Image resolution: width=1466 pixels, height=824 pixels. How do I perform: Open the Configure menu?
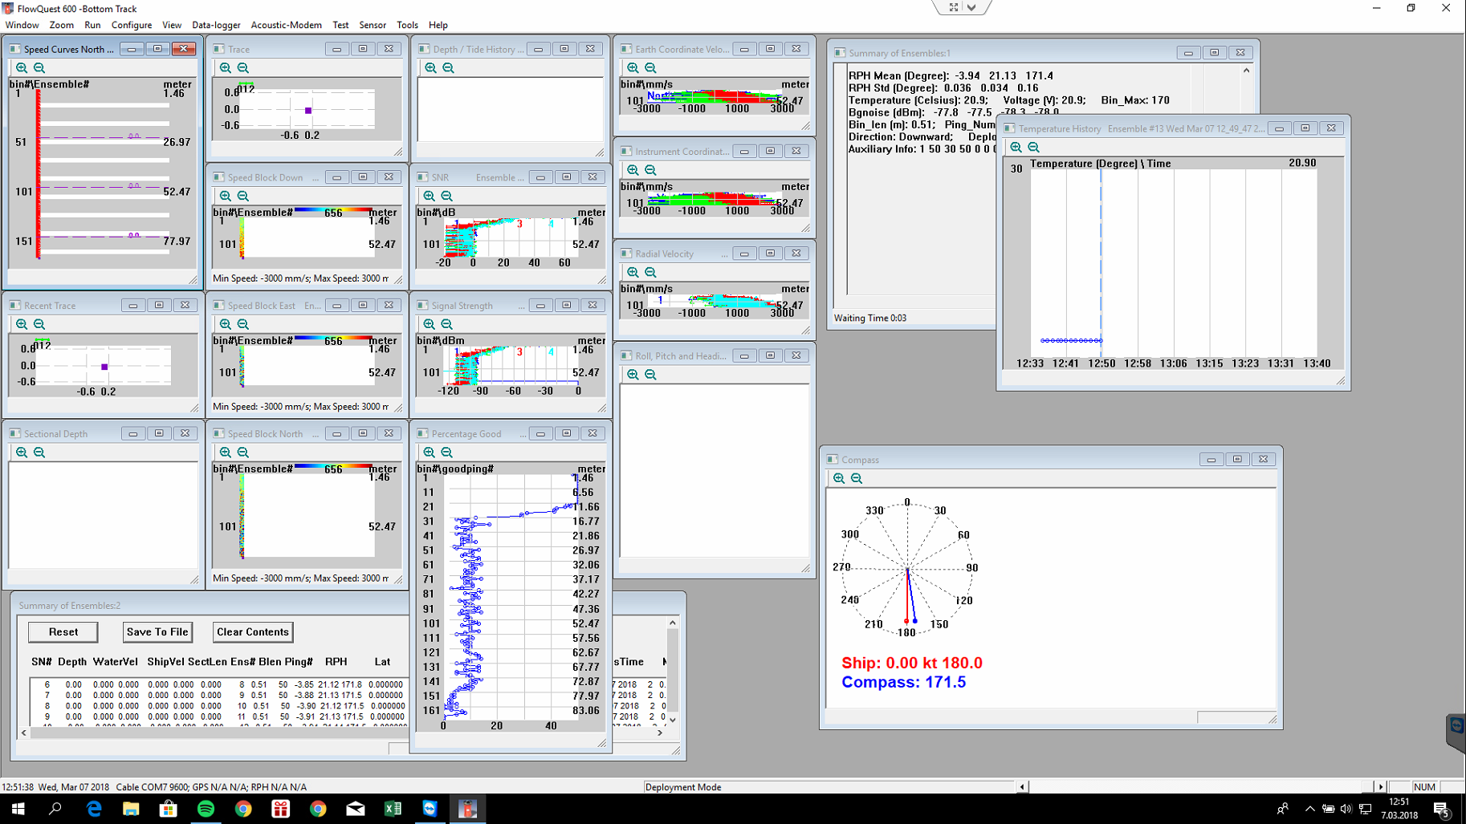point(132,25)
